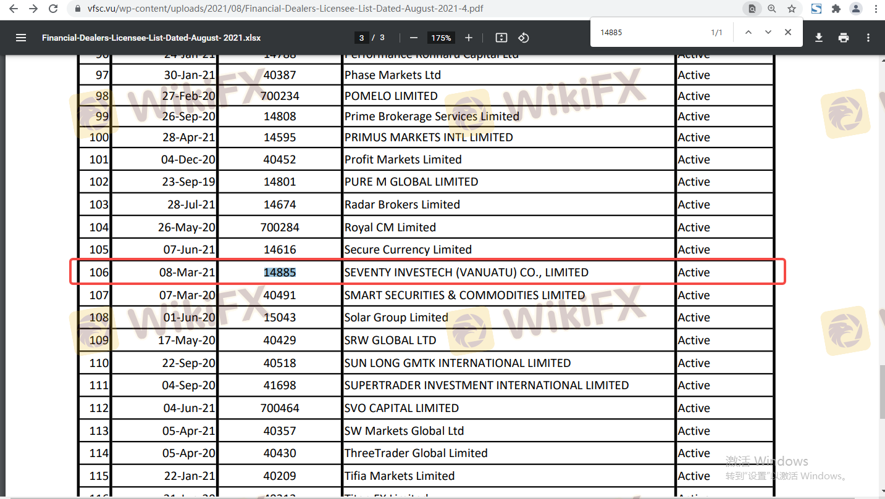The image size is (885, 499).
Task: Click Profit Markets Limited name
Action: 403,160
